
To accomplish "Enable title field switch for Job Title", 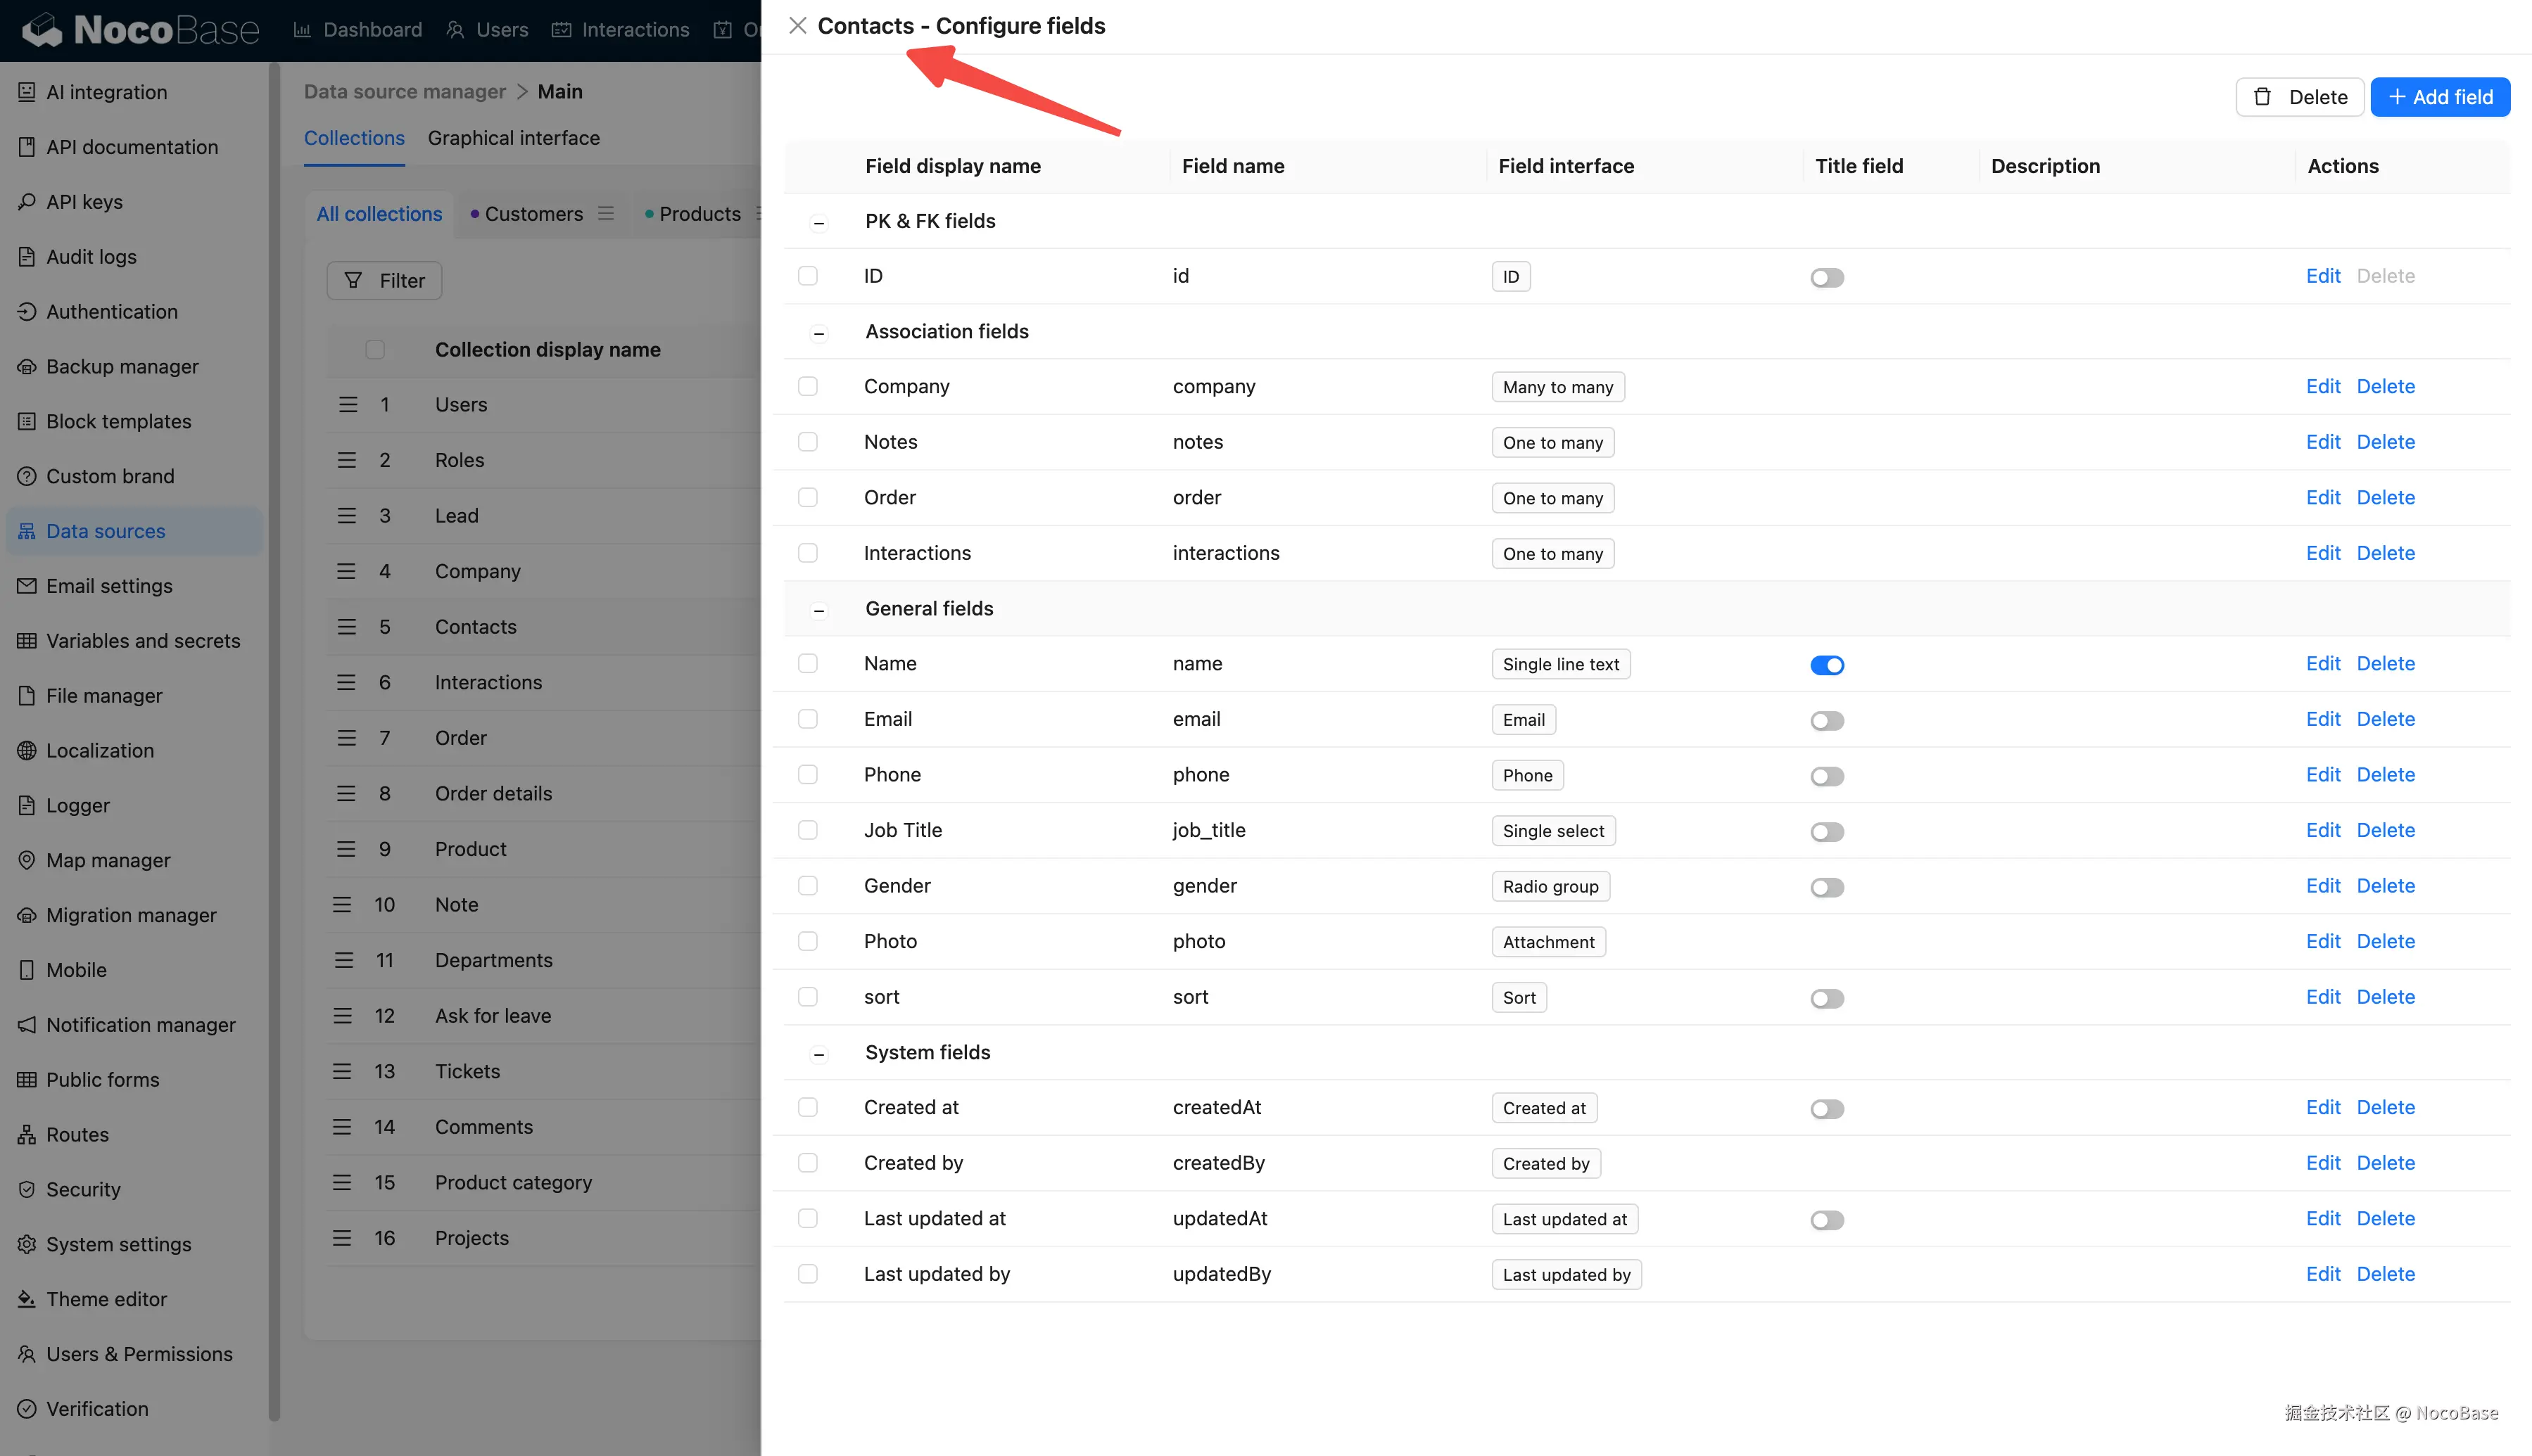I will pos(1827,832).
